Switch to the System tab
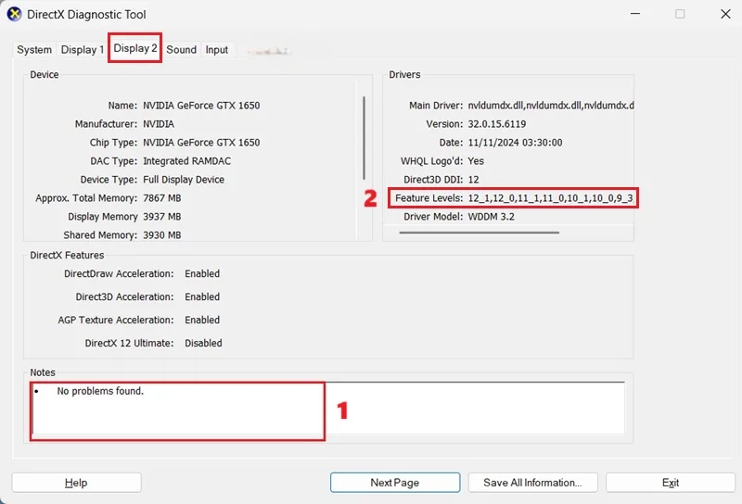The image size is (742, 504). [34, 50]
